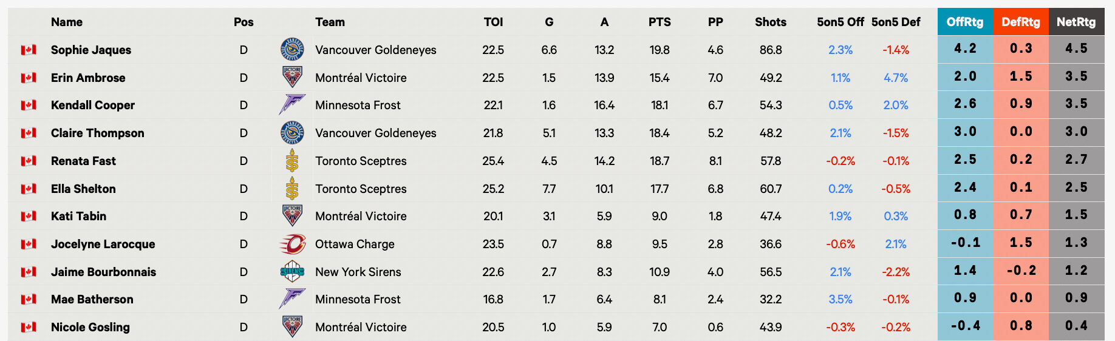The height and width of the screenshot is (341, 1115).
Task: Select Jaime Bourbonnais player name
Action: pos(103,272)
